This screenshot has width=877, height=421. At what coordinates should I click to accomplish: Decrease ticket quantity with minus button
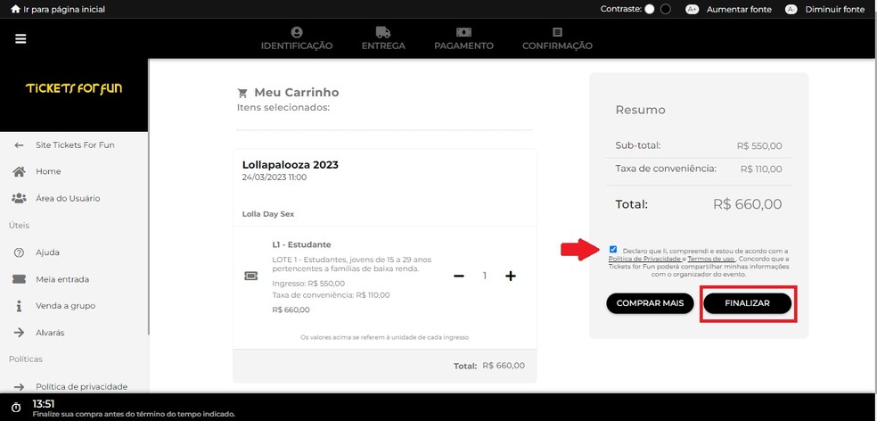tap(459, 277)
